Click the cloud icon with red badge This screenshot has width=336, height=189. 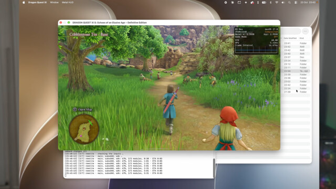(252, 2)
